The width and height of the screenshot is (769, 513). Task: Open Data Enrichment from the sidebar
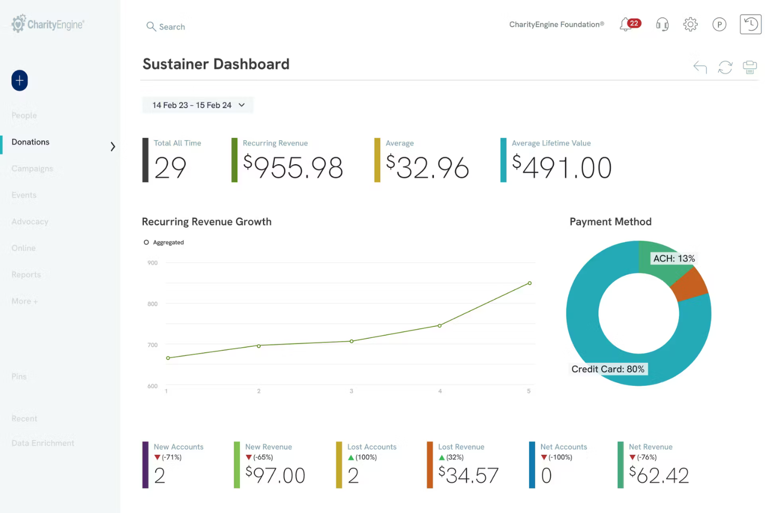[x=43, y=443]
